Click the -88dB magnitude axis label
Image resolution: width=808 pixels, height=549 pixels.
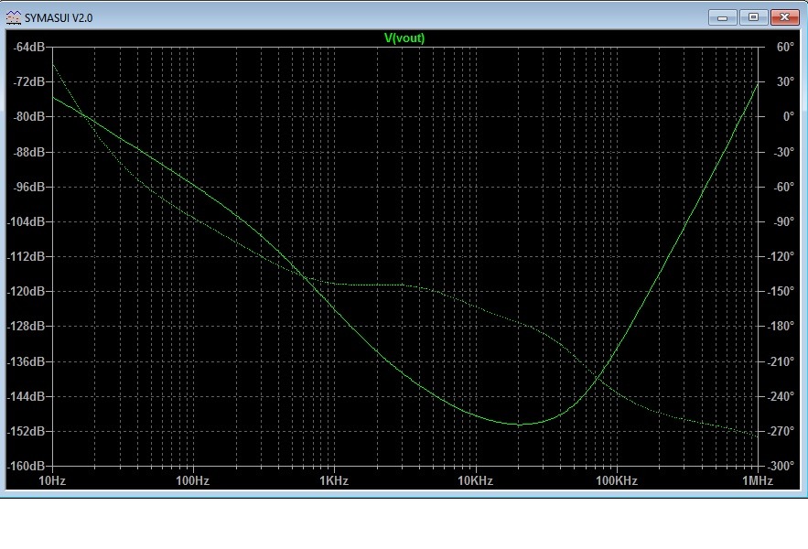click(x=29, y=152)
